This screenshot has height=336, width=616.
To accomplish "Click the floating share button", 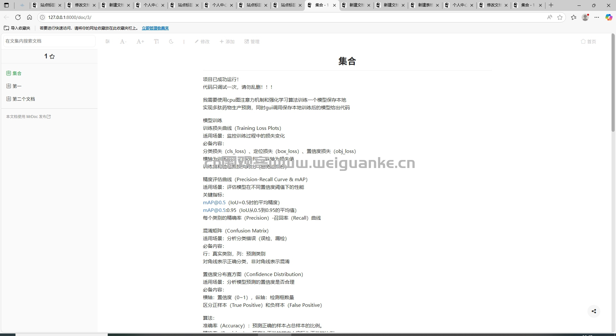I will [x=594, y=311].
